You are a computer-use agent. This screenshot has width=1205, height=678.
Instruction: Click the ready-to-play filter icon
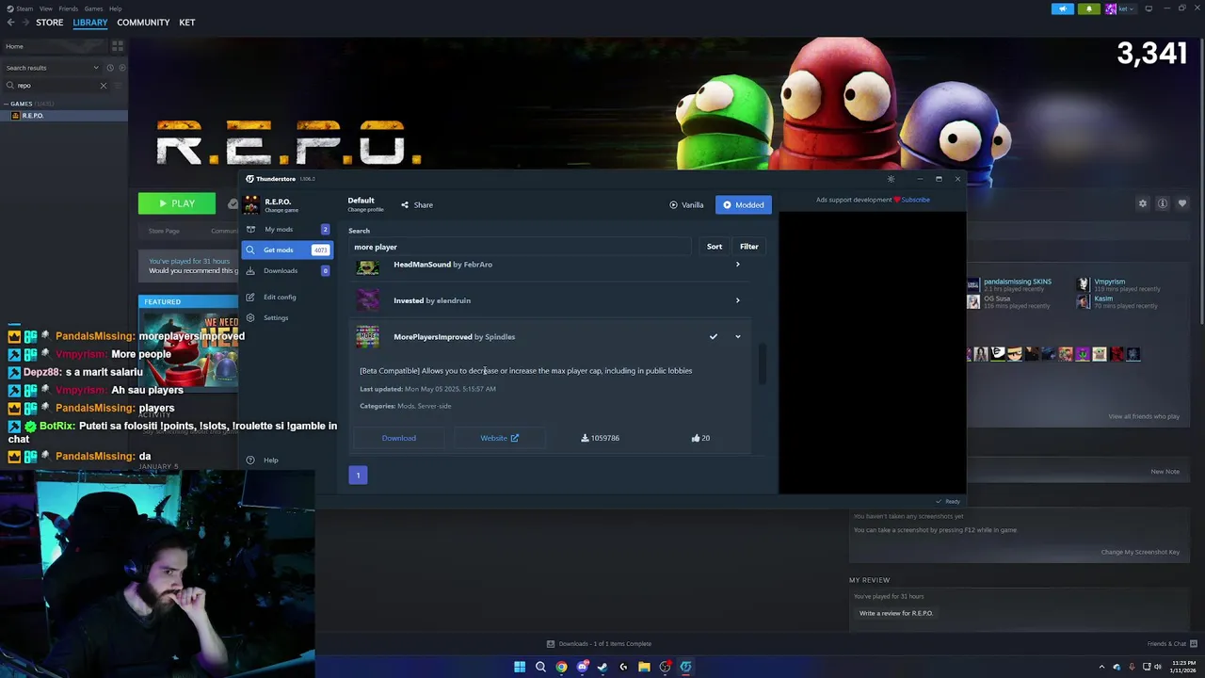(121, 68)
